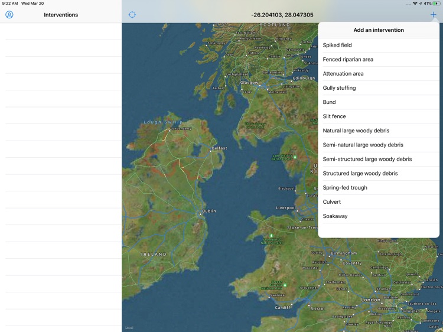Choose Spring-fed trough intervention

click(x=345, y=188)
